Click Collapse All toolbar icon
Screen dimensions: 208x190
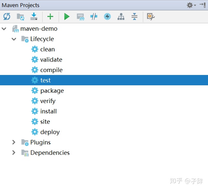134,16
